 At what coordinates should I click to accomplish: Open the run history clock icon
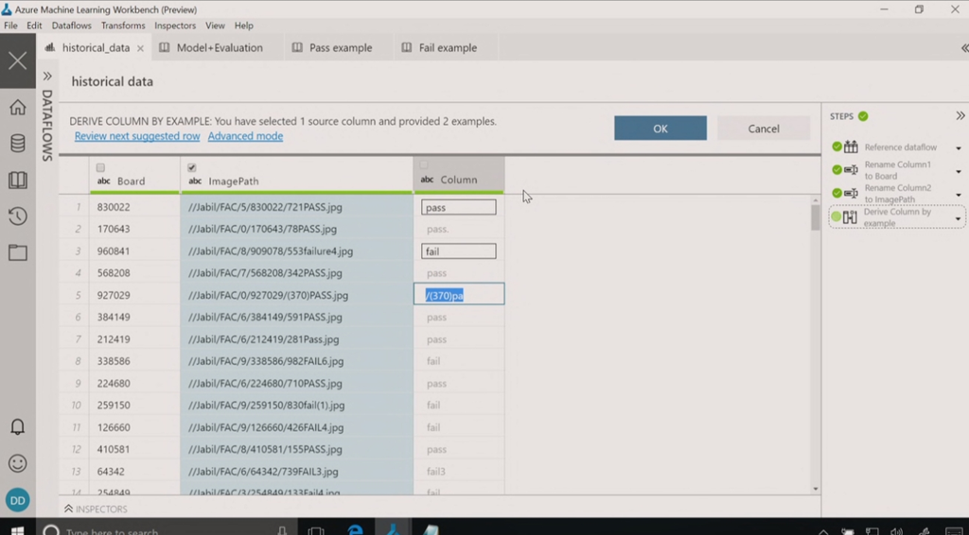[x=17, y=216]
